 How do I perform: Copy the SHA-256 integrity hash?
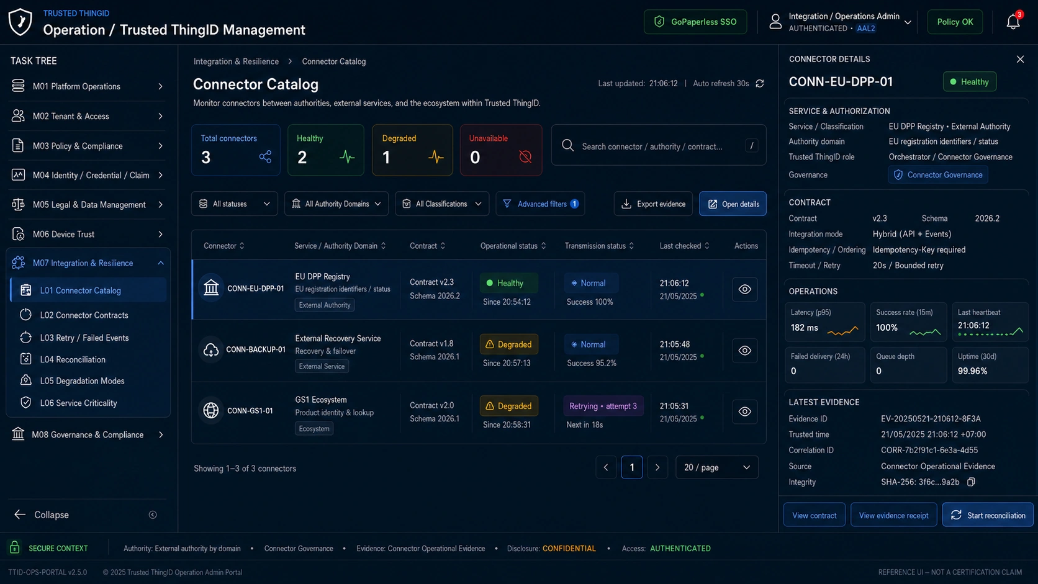(971, 482)
